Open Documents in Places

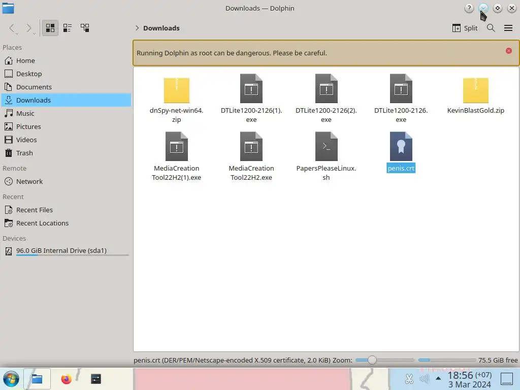click(x=66, y=87)
